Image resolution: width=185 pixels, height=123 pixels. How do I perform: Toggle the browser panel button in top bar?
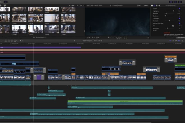click(x=171, y=2)
